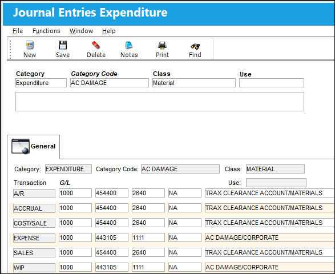Select the General tab label
The image size is (335, 274).
pyautogui.click(x=43, y=146)
